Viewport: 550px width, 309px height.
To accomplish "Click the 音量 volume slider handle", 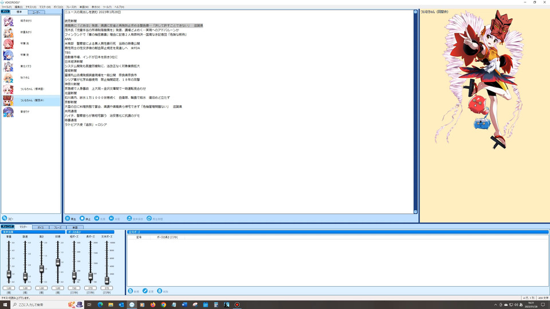I will (9, 274).
